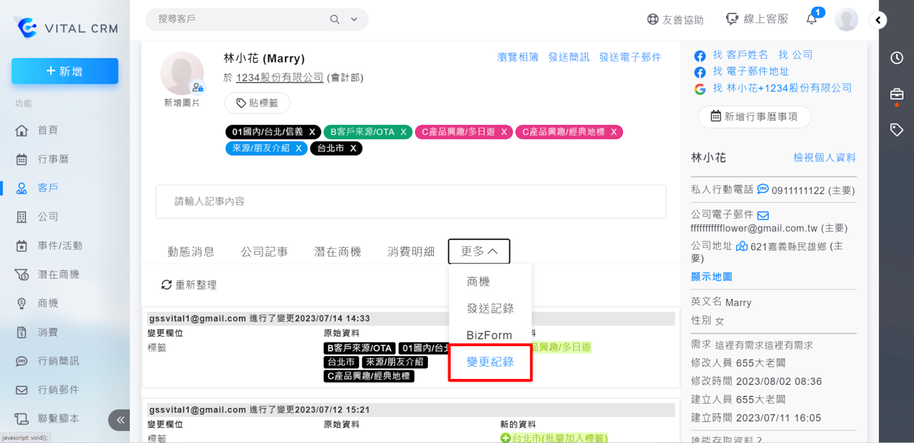914x443 pixels.
Task: Open 商機 in sidebar
Action: coord(47,303)
